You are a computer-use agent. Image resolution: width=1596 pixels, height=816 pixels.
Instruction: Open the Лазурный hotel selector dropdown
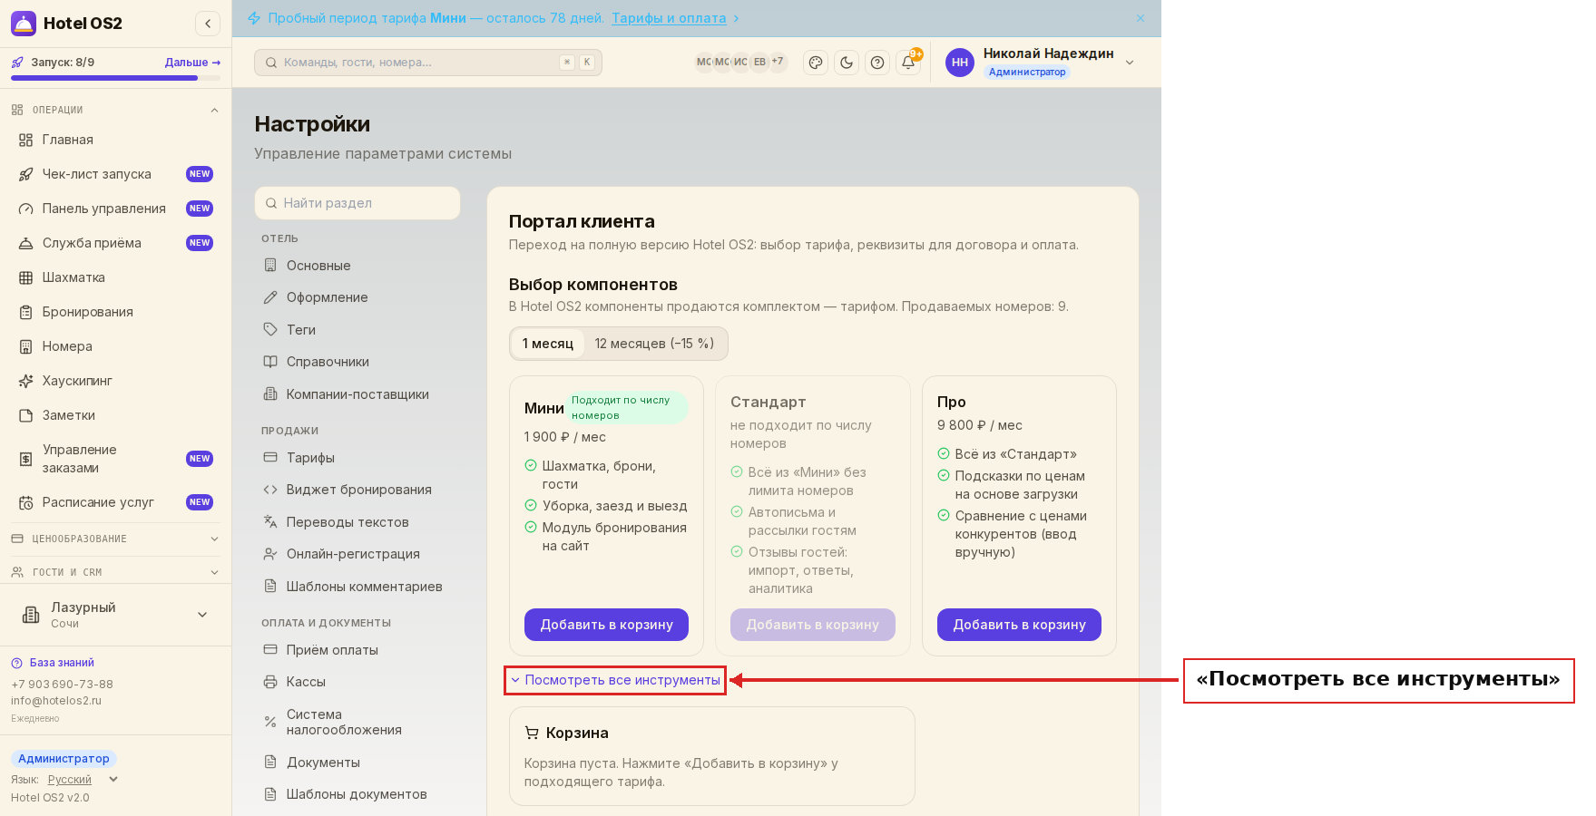tap(116, 615)
